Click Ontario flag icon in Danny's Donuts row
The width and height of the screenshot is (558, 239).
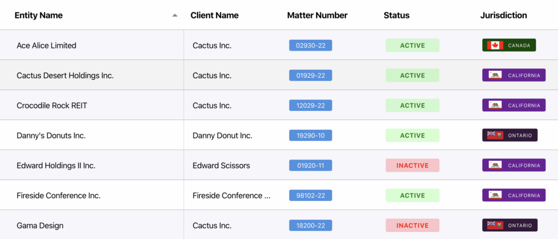click(495, 135)
